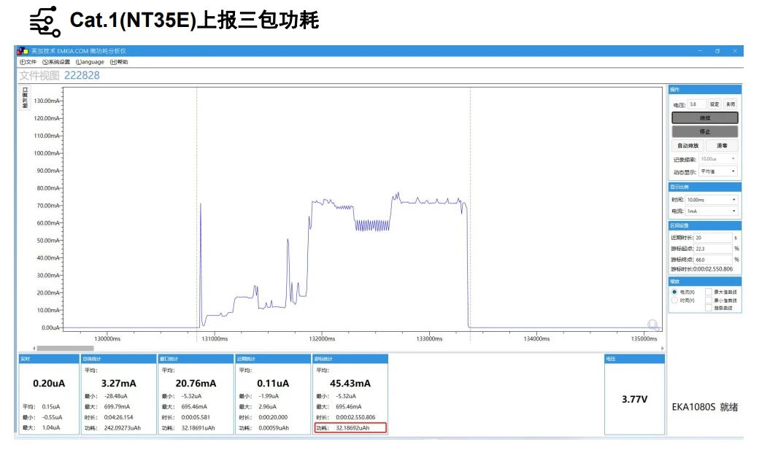759x450 pixels.
Task: Click the minimize window icon
Action: [x=699, y=51]
